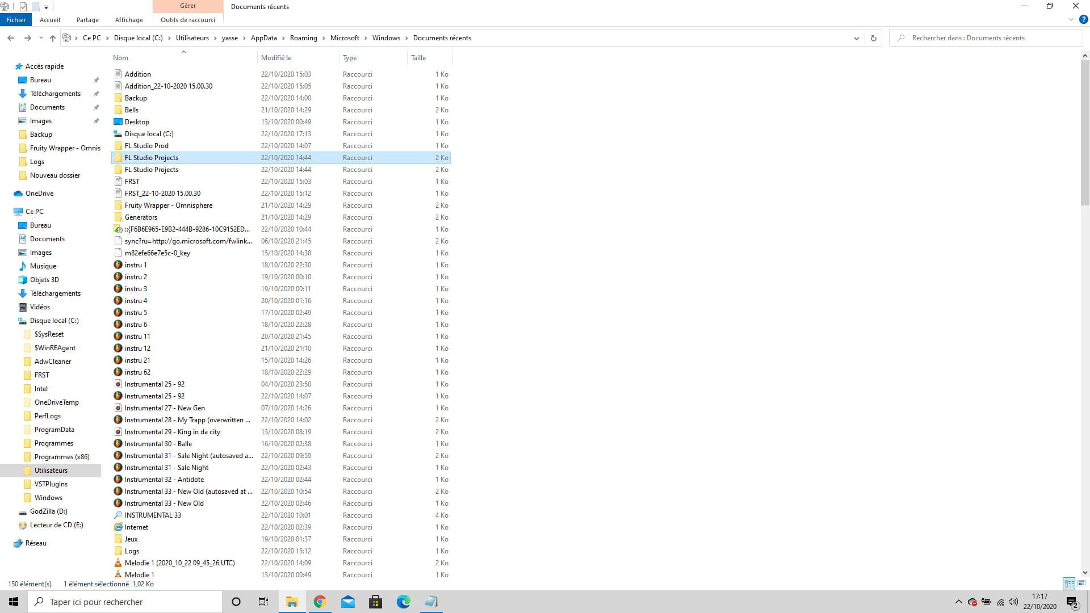Open Google Chrome from taskbar
This screenshot has width=1090, height=613.
[x=320, y=602]
